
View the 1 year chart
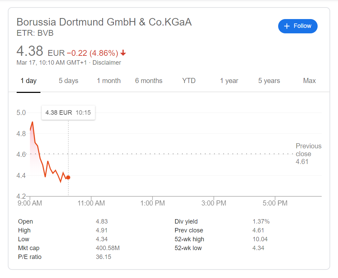tap(229, 81)
